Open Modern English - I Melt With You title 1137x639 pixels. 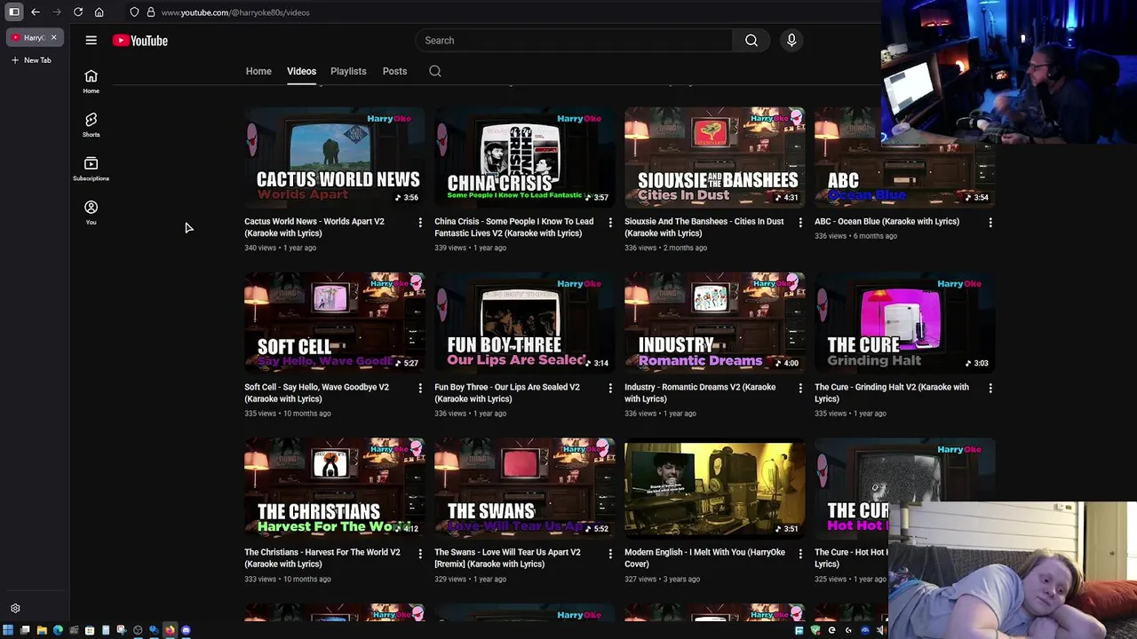(704, 558)
